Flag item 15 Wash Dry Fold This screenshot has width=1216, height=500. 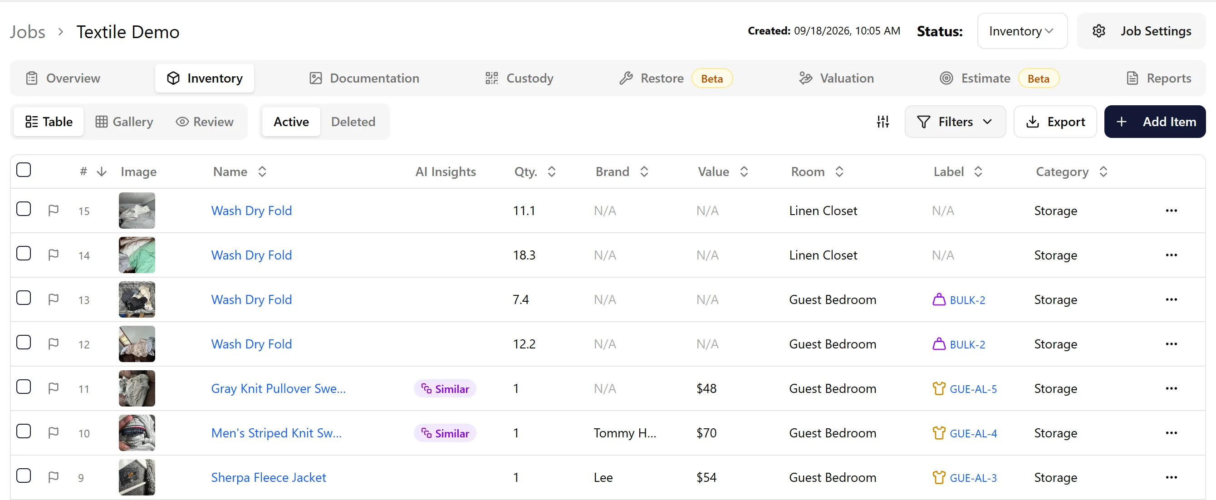coord(54,210)
